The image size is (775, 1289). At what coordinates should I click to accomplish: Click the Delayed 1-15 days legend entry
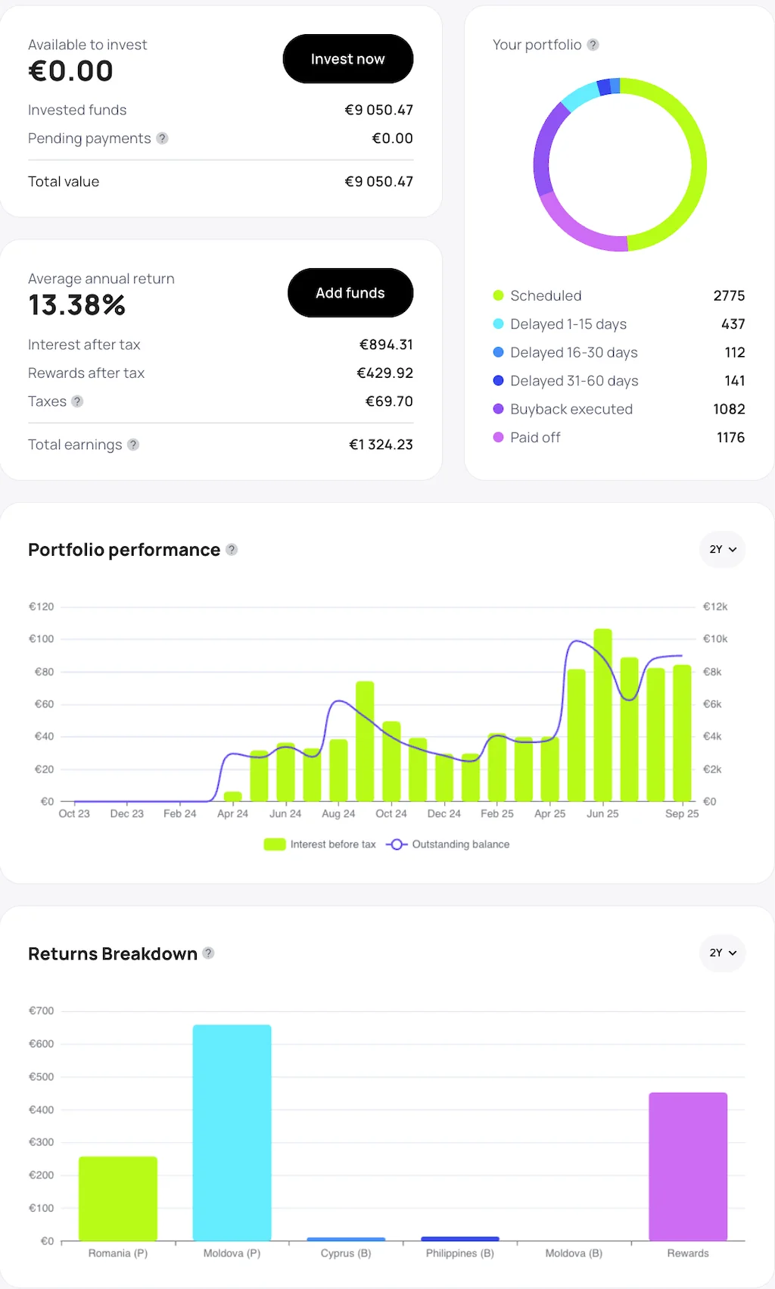click(568, 324)
